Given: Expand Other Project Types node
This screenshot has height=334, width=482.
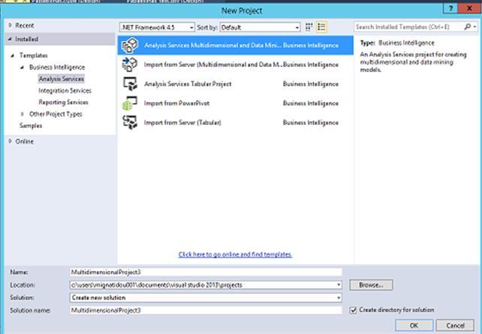Looking at the screenshot, I should tap(22, 114).
